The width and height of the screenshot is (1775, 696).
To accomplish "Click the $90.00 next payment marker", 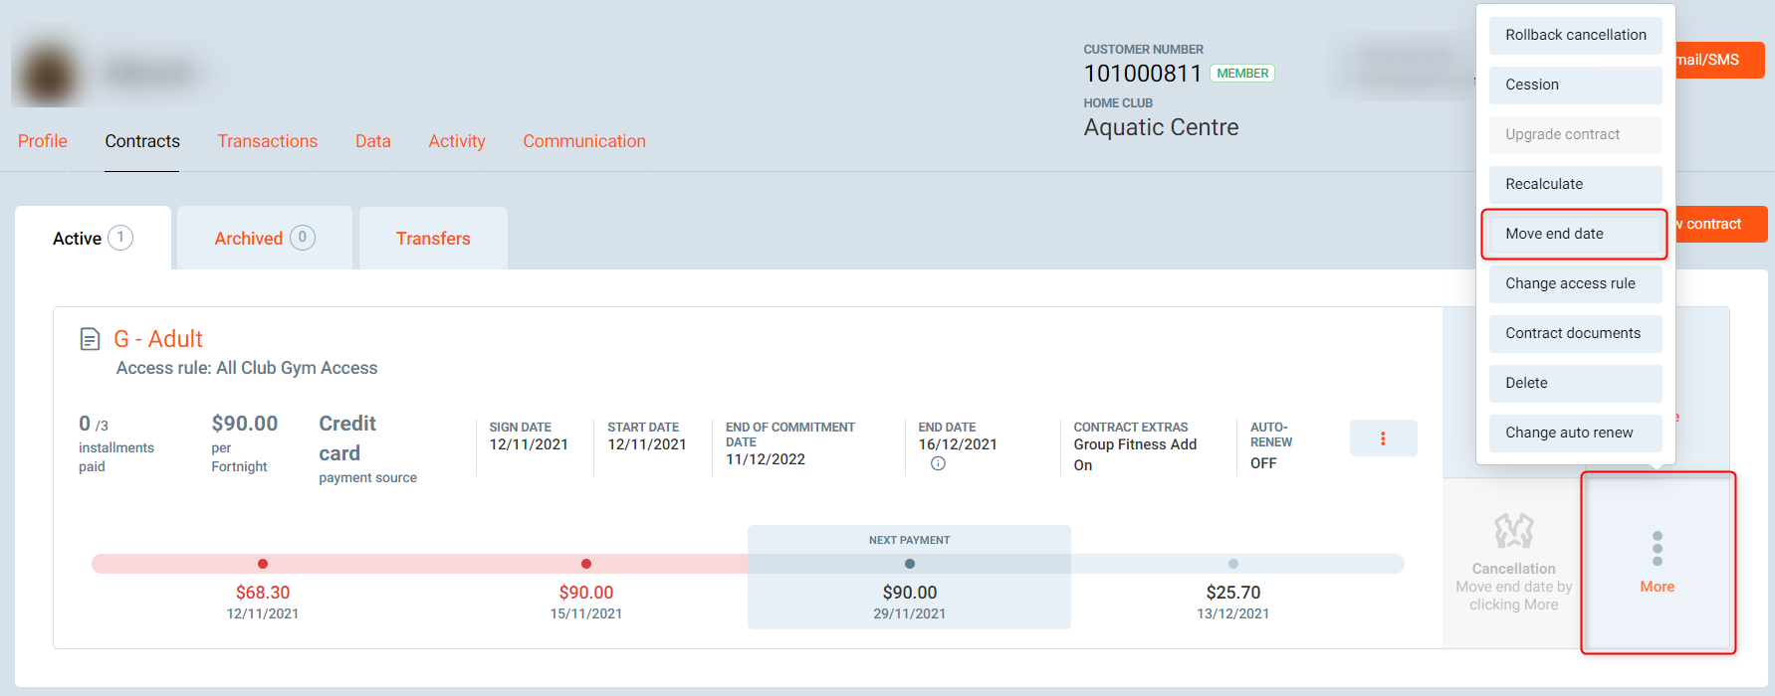I will [x=909, y=564].
